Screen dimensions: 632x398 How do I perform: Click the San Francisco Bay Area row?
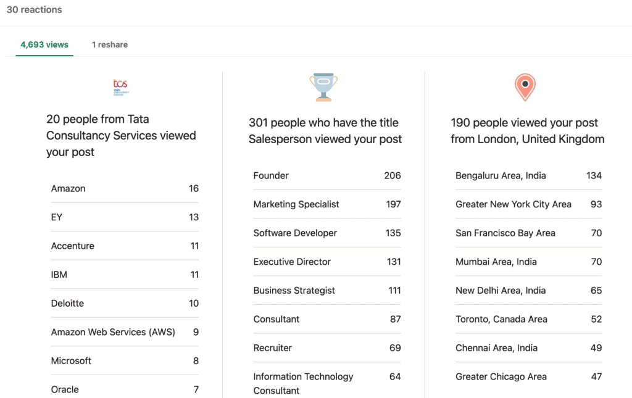528,233
